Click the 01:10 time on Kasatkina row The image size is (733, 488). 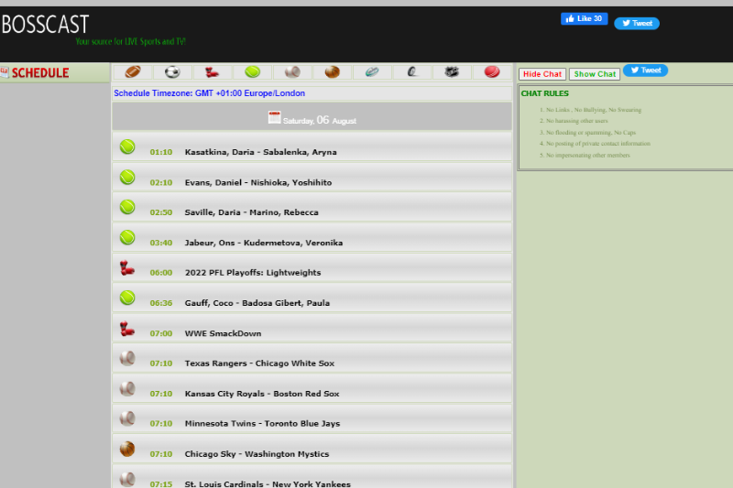click(161, 152)
